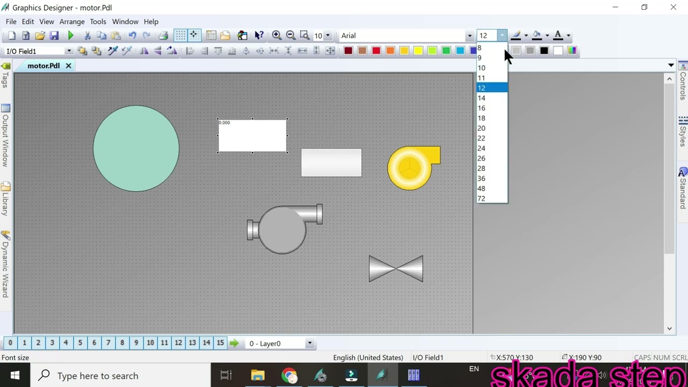Click the Windows taskbar search box
This screenshot has width=688, height=387.
tap(121, 376)
